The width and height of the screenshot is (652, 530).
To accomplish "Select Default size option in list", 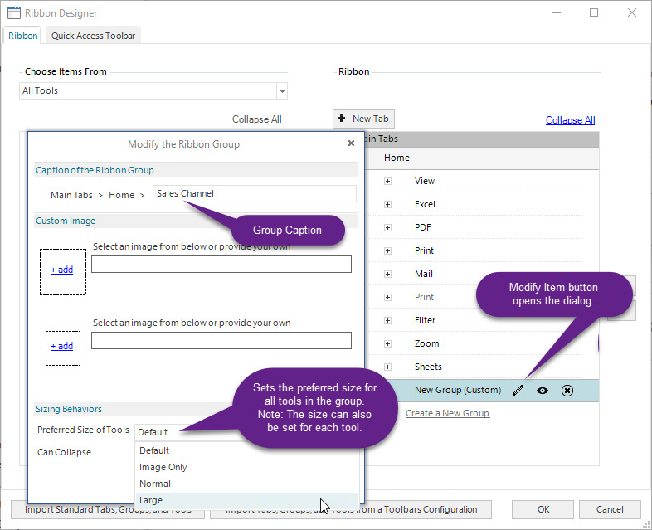I will pos(247,450).
